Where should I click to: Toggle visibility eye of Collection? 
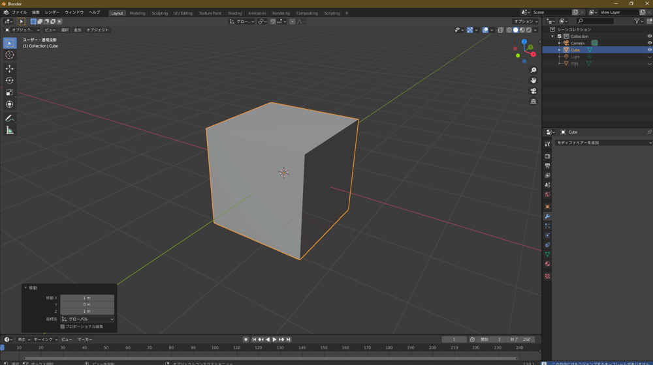(x=649, y=36)
